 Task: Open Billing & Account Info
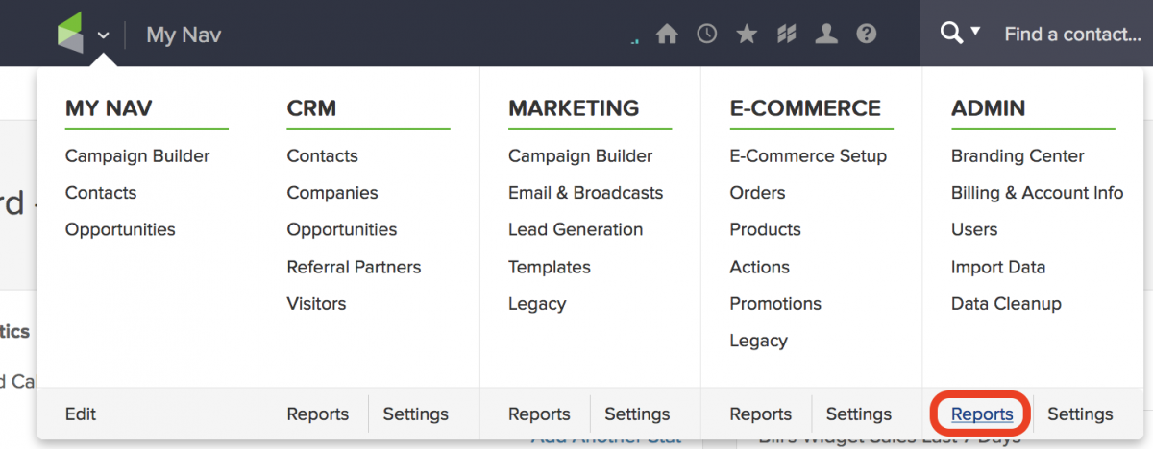click(x=1037, y=193)
